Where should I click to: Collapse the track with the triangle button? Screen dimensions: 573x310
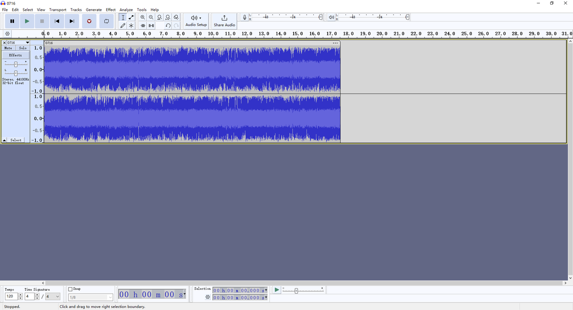(4, 140)
